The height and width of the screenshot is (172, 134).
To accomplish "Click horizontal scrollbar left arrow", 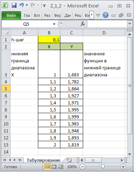I will 82,160.
